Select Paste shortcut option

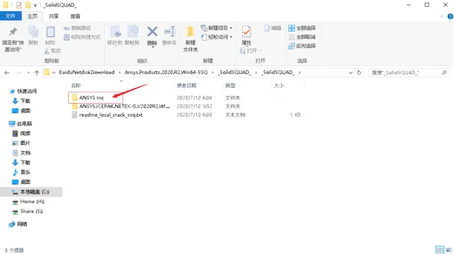[83, 37]
